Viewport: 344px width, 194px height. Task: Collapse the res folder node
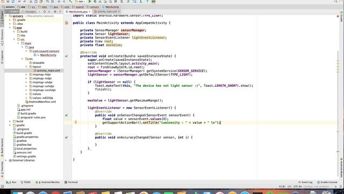click(x=23, y=59)
